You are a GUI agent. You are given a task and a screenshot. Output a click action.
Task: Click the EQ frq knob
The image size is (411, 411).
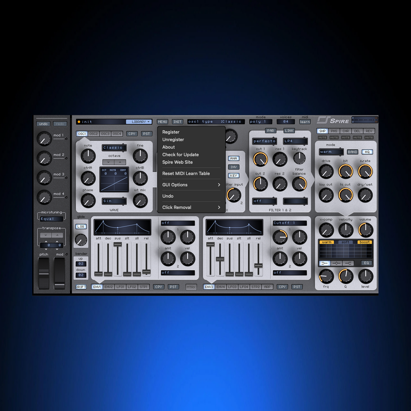pos(326,276)
